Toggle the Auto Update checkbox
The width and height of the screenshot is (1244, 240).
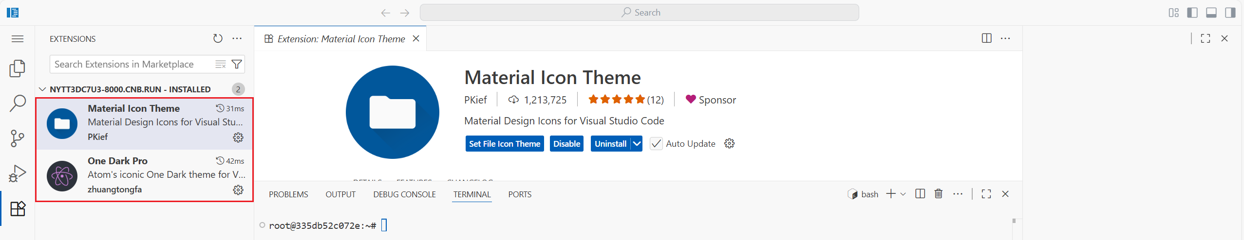click(656, 144)
